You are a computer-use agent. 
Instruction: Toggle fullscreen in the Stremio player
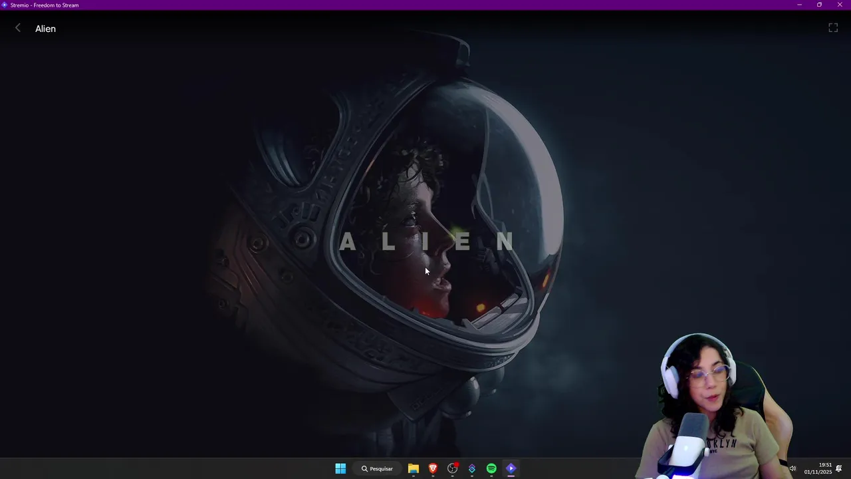pyautogui.click(x=833, y=28)
